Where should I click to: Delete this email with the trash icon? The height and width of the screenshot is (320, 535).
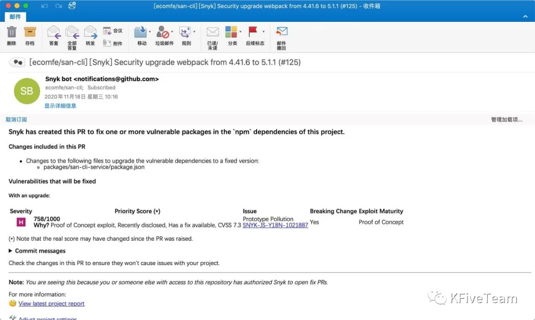coord(11,32)
